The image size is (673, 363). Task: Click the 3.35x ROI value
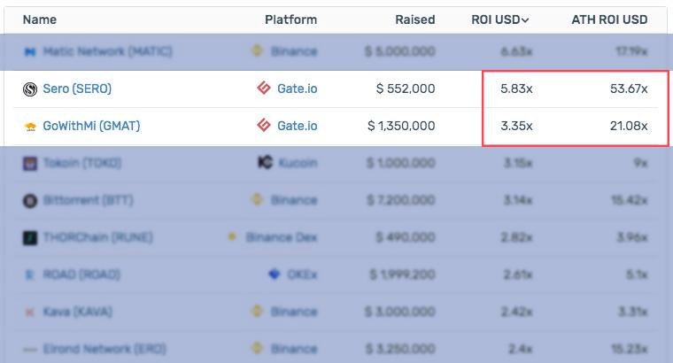coord(516,126)
